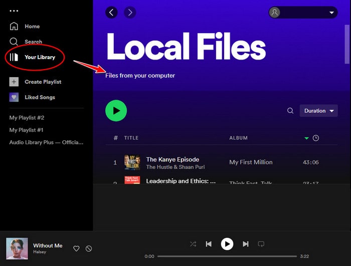Open the Duration sort dropdown

[x=318, y=111]
